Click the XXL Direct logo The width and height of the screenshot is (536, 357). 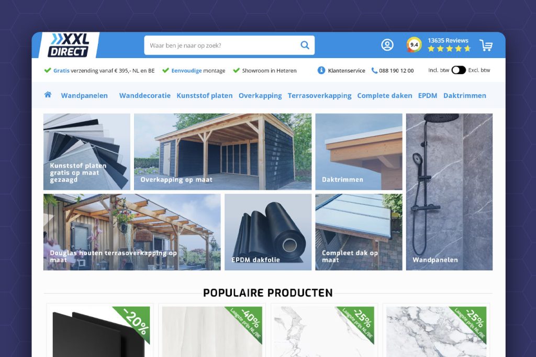(69, 45)
